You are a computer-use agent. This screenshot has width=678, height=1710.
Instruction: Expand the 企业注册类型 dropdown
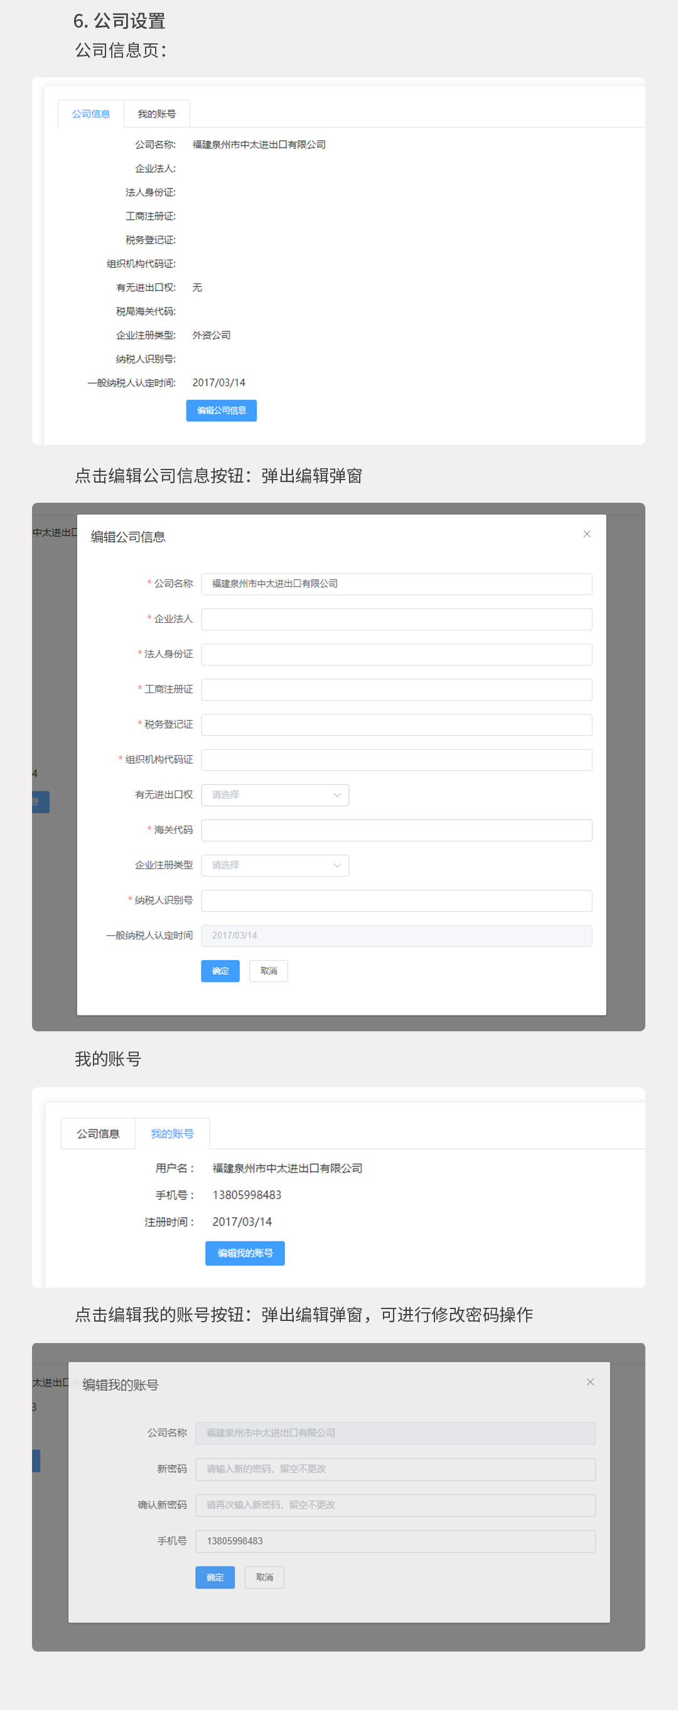pyautogui.click(x=274, y=865)
